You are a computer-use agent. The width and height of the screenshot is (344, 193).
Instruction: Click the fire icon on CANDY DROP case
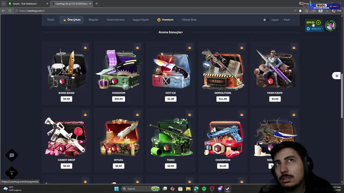pos(85,114)
